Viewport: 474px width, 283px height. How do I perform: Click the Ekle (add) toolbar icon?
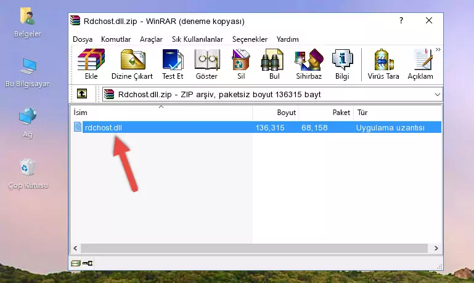coord(91,64)
